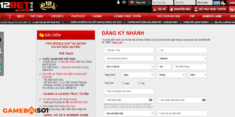235x117 pixels.
Task: Open the Đơn vị tiền tệ dropdown
Action: click(129, 67)
